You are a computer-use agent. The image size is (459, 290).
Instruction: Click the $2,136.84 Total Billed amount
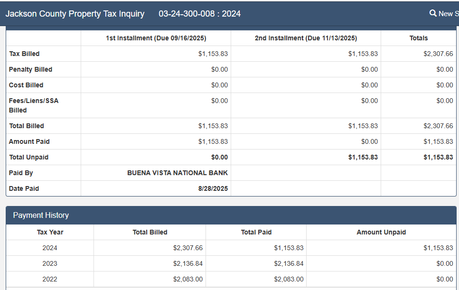(x=187, y=263)
